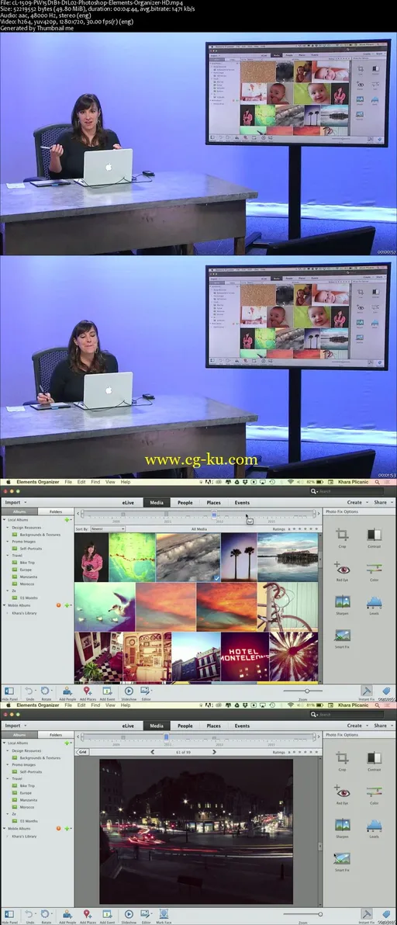The image size is (397, 925).
Task: Collapse Local Albums in the thumbnail-grid Organizer
Action: (x=4, y=520)
